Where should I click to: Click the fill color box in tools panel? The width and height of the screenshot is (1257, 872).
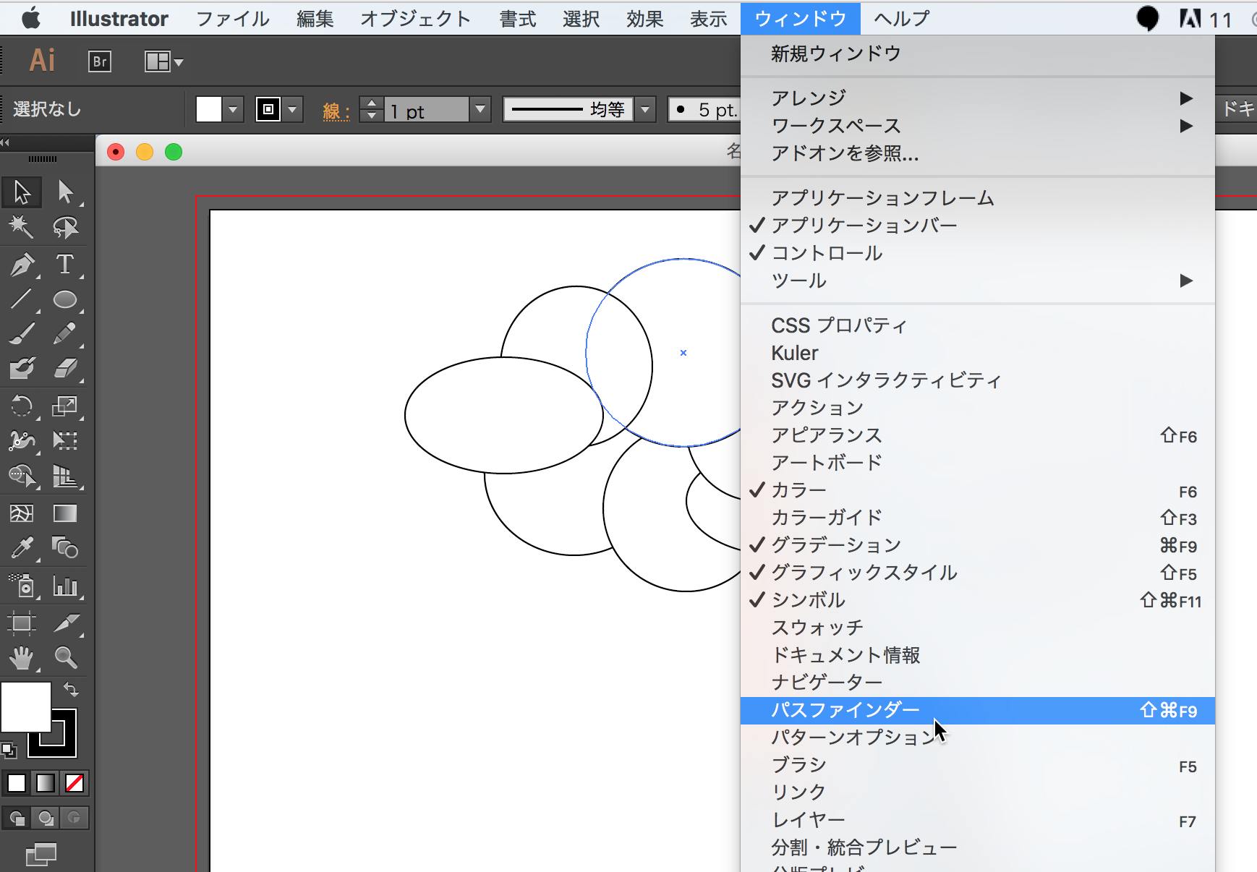click(25, 706)
